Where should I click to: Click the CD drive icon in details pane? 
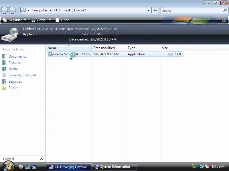10,34
